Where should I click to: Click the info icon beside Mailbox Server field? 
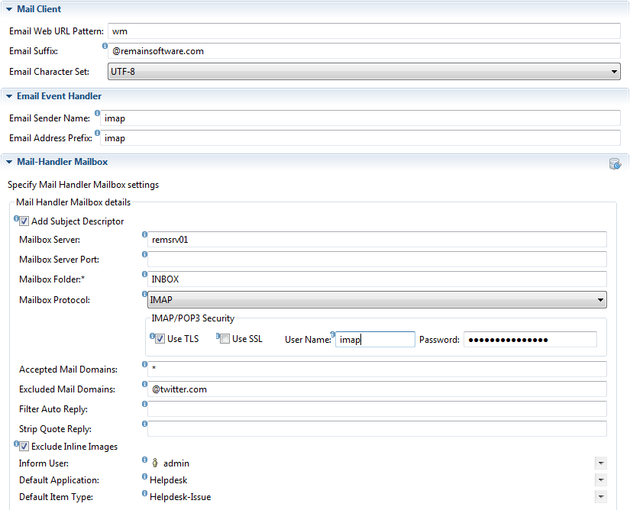[144, 234]
